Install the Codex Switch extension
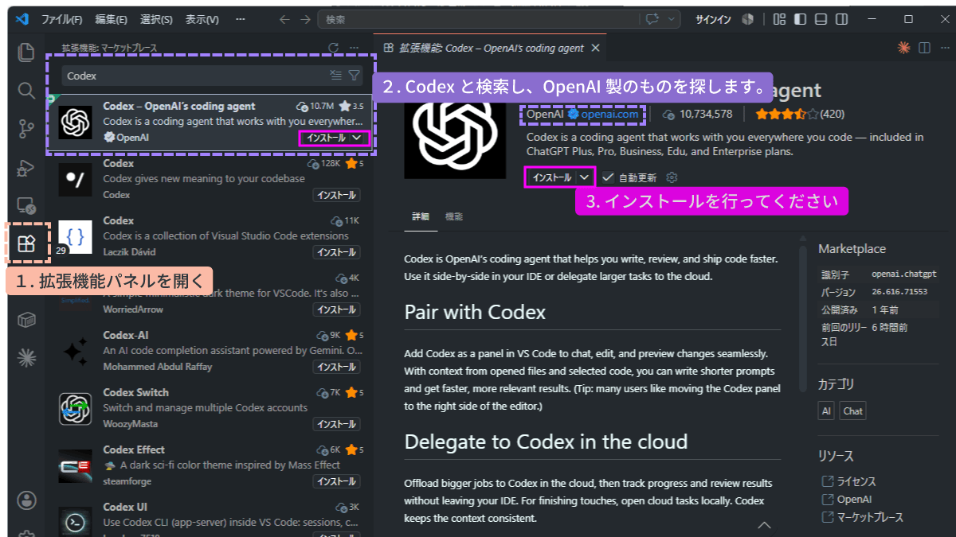 [336, 424]
